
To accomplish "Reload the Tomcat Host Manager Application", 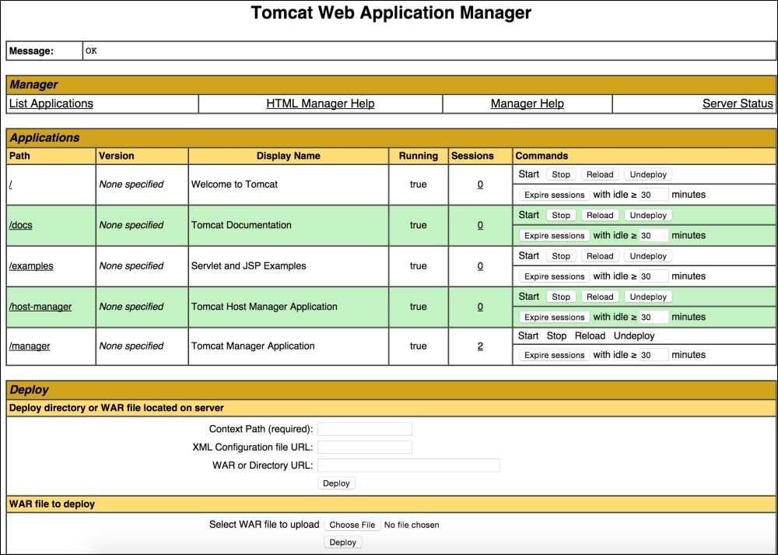I will (x=600, y=297).
